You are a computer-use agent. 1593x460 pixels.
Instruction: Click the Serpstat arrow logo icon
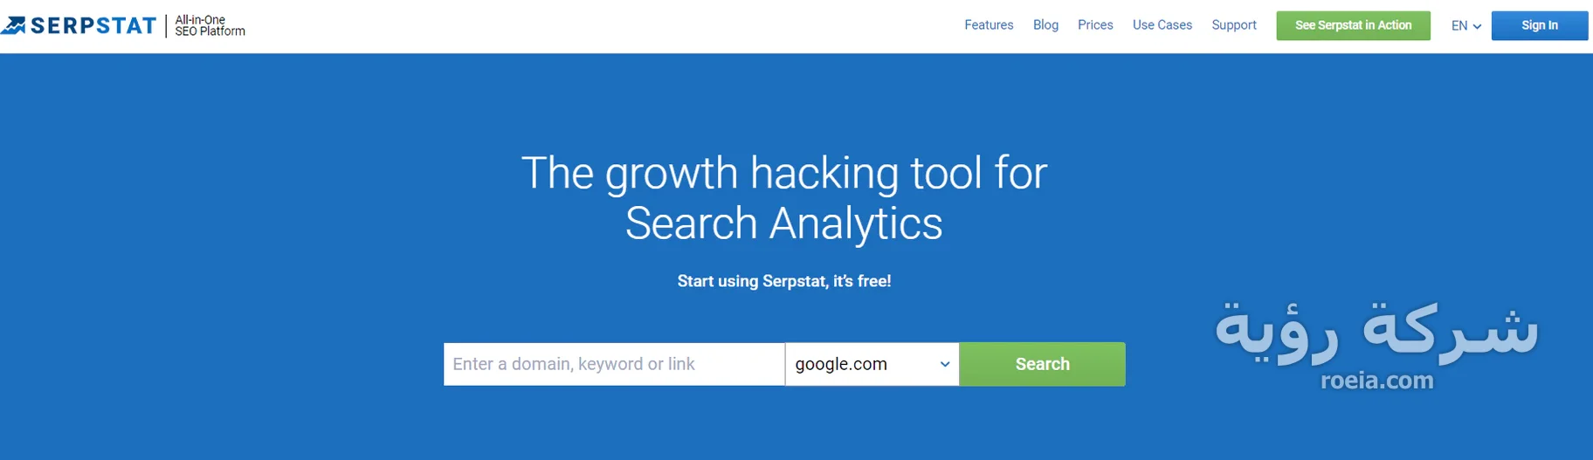pos(13,25)
